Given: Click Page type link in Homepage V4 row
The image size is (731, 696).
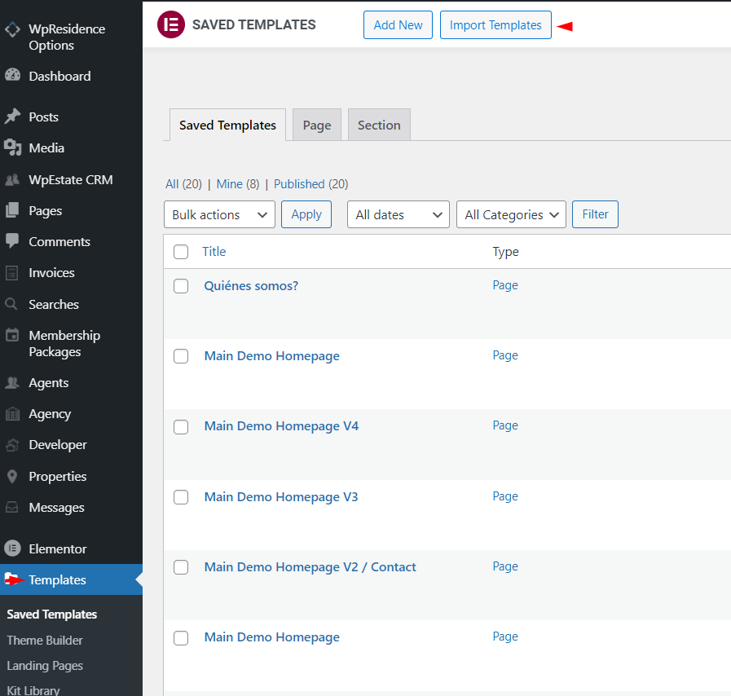Looking at the screenshot, I should (505, 425).
